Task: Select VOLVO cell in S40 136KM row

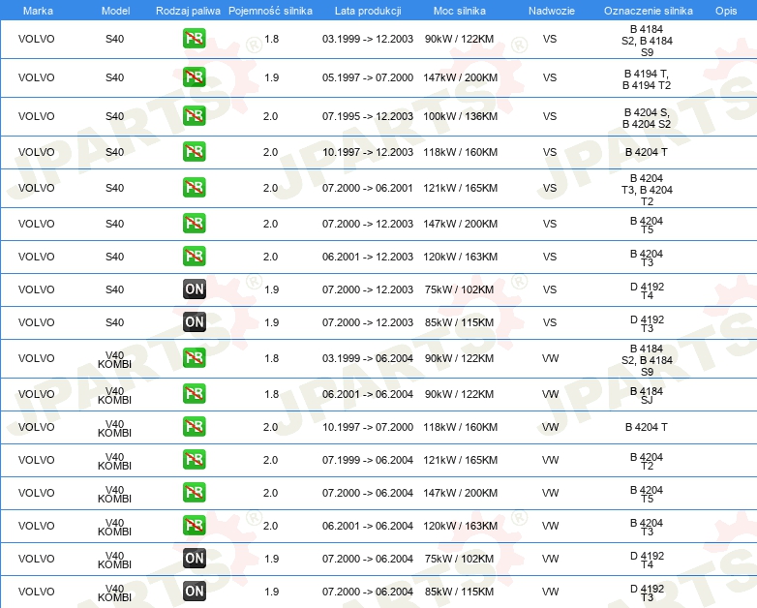Action: (36, 116)
